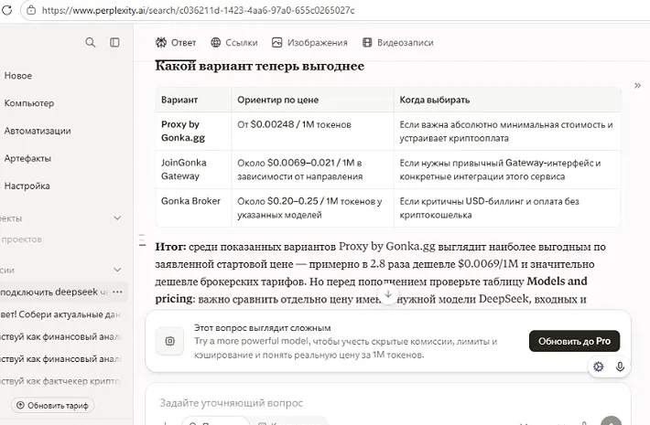Click scroll-to-bottom arrow button

click(388, 294)
